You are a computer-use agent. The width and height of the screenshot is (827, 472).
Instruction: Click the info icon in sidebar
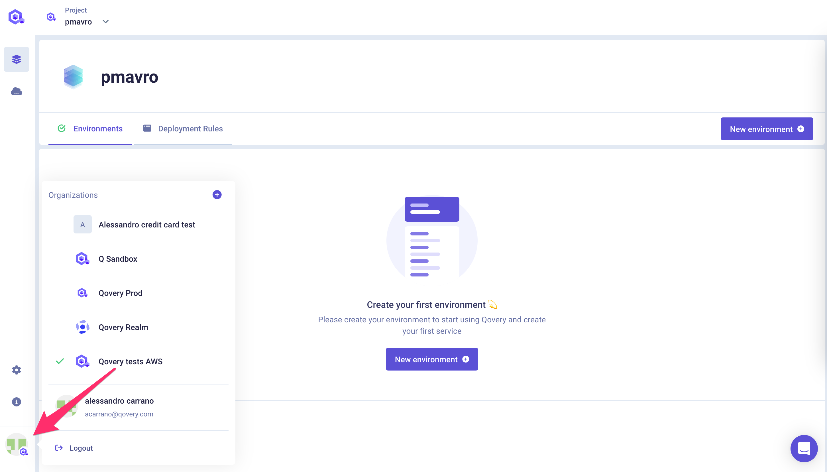(16, 402)
